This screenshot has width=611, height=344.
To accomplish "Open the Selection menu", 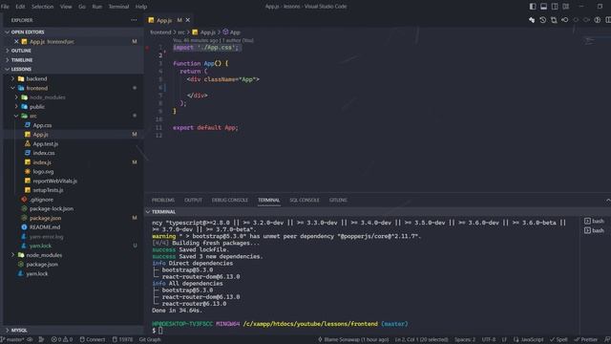I will pyautogui.click(x=42, y=7).
